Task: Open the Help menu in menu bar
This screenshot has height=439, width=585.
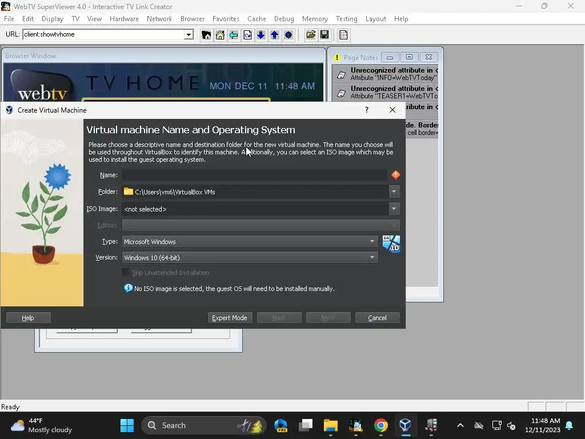Action: pyautogui.click(x=401, y=19)
